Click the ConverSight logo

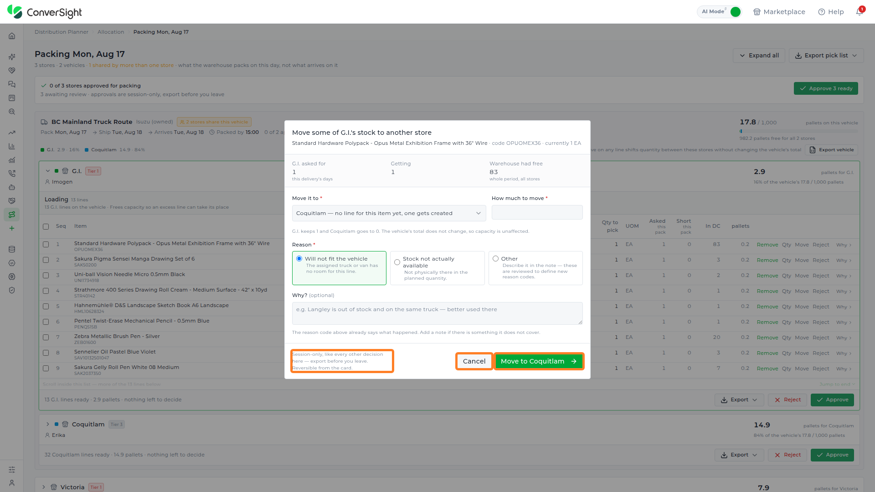click(45, 12)
